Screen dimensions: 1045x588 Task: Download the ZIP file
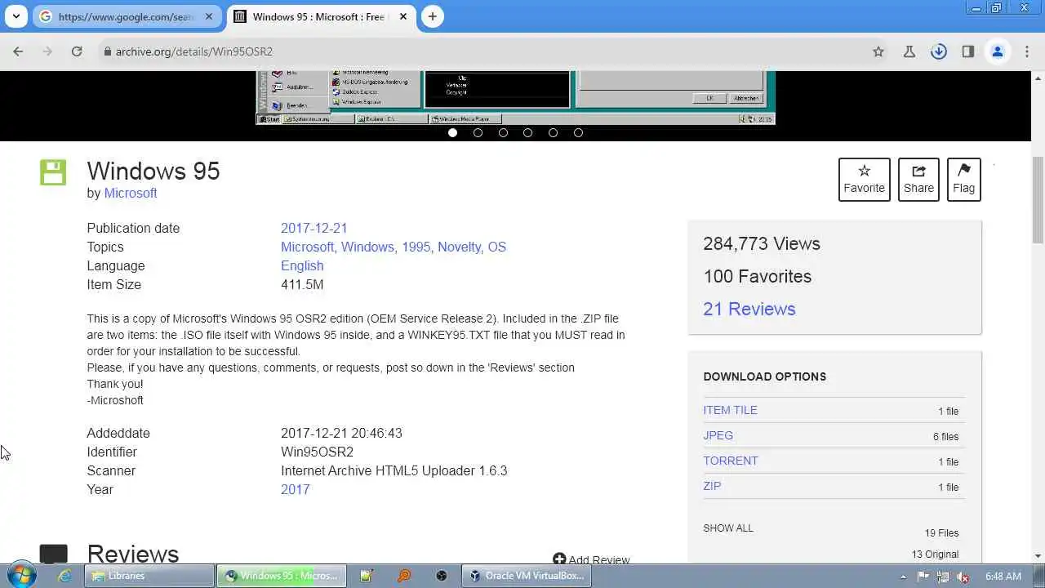[712, 486]
